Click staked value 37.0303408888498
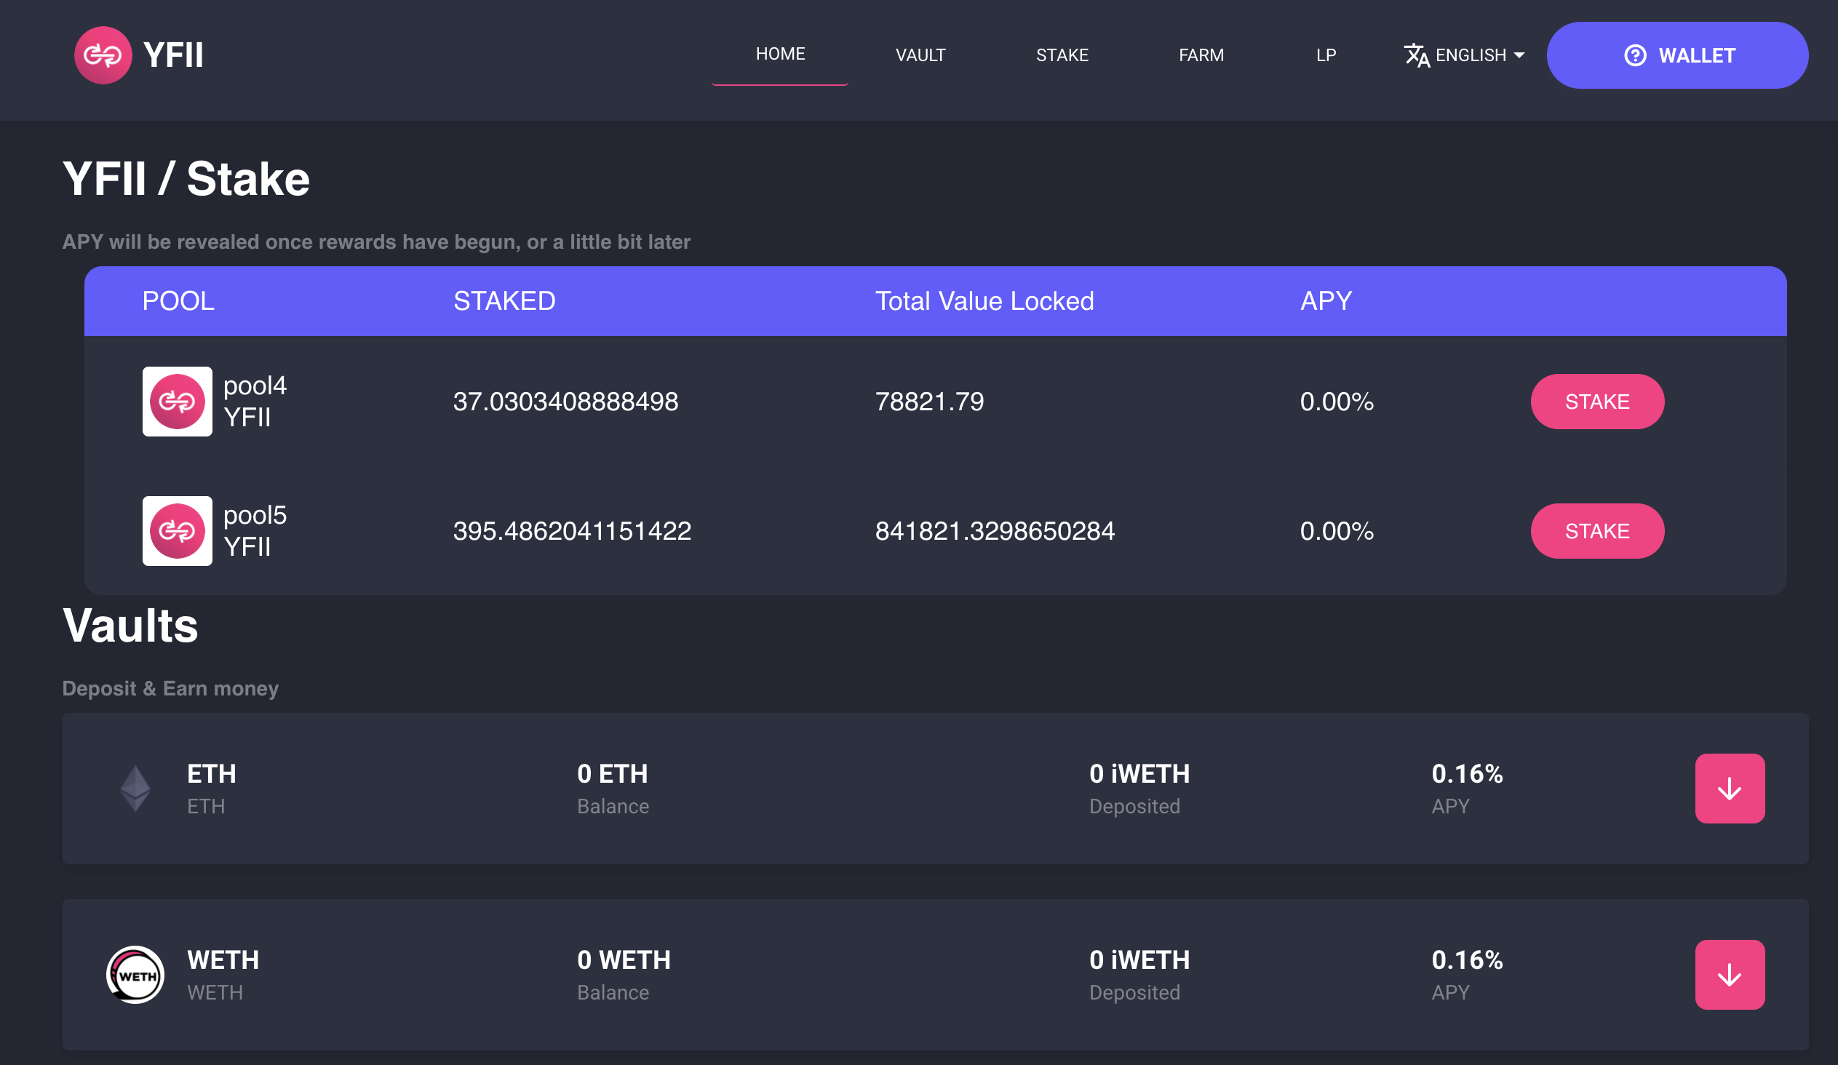This screenshot has height=1065, width=1838. pos(566,402)
